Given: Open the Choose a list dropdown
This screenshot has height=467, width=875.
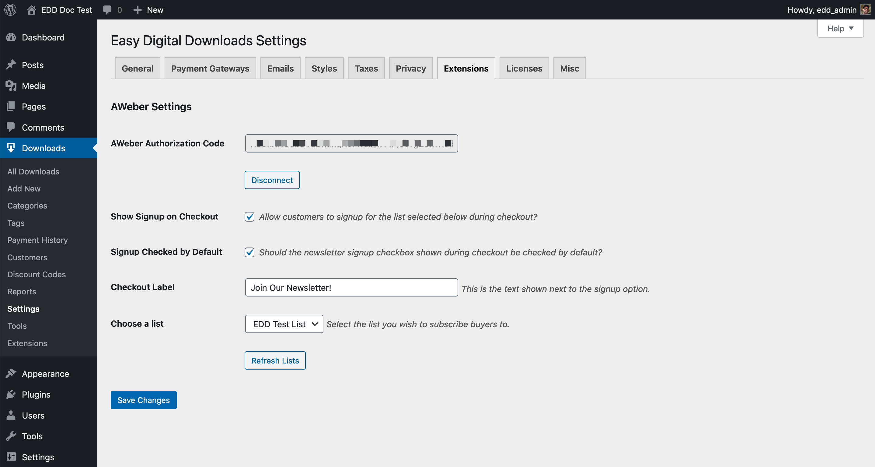Looking at the screenshot, I should (x=284, y=324).
